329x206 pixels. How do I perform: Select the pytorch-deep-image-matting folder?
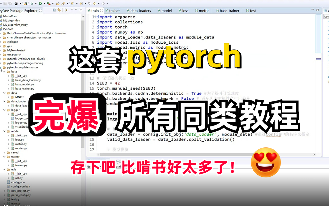pyautogui.click(x=25, y=63)
